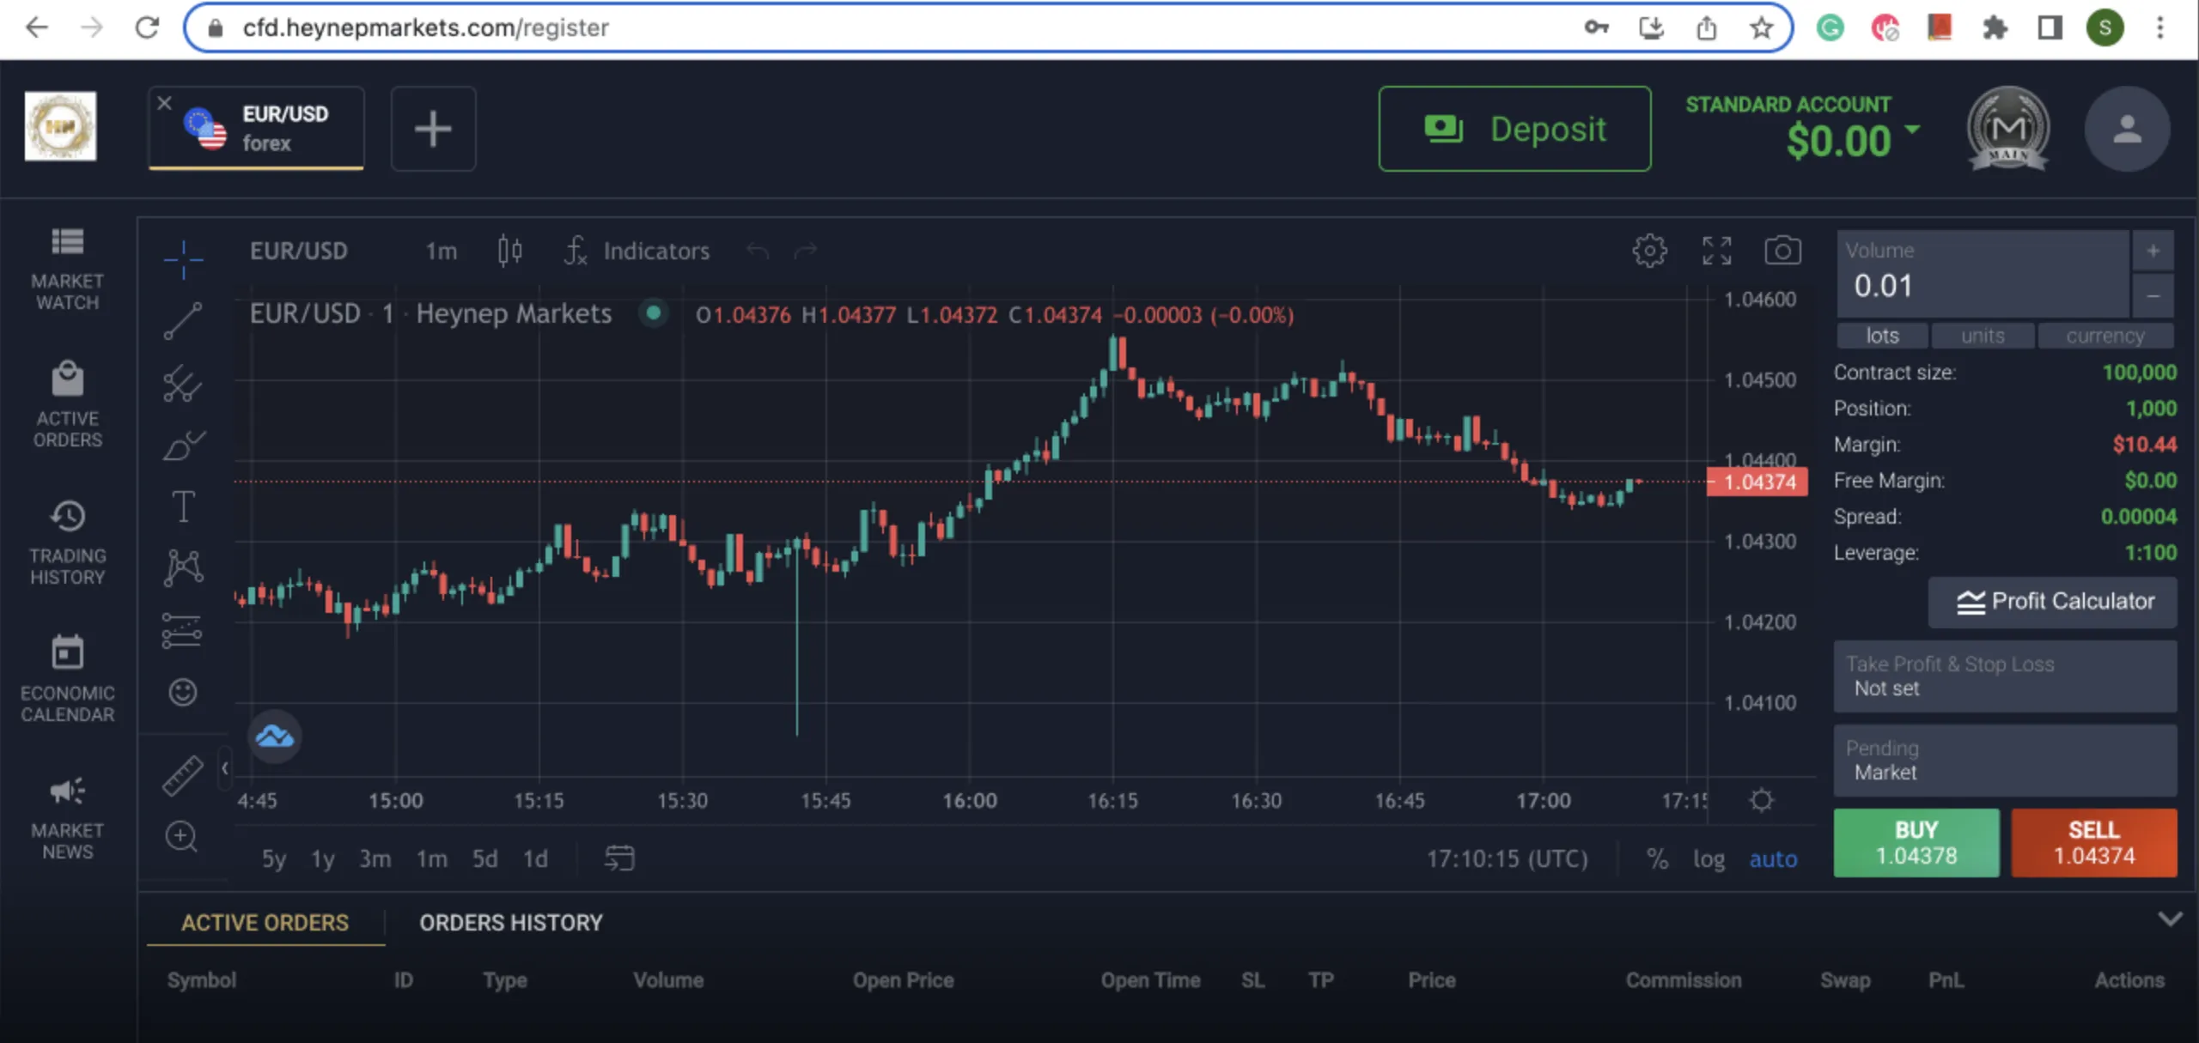This screenshot has width=2199, height=1043.
Task: Open Economic Calendar in the sidebar
Action: click(x=67, y=679)
